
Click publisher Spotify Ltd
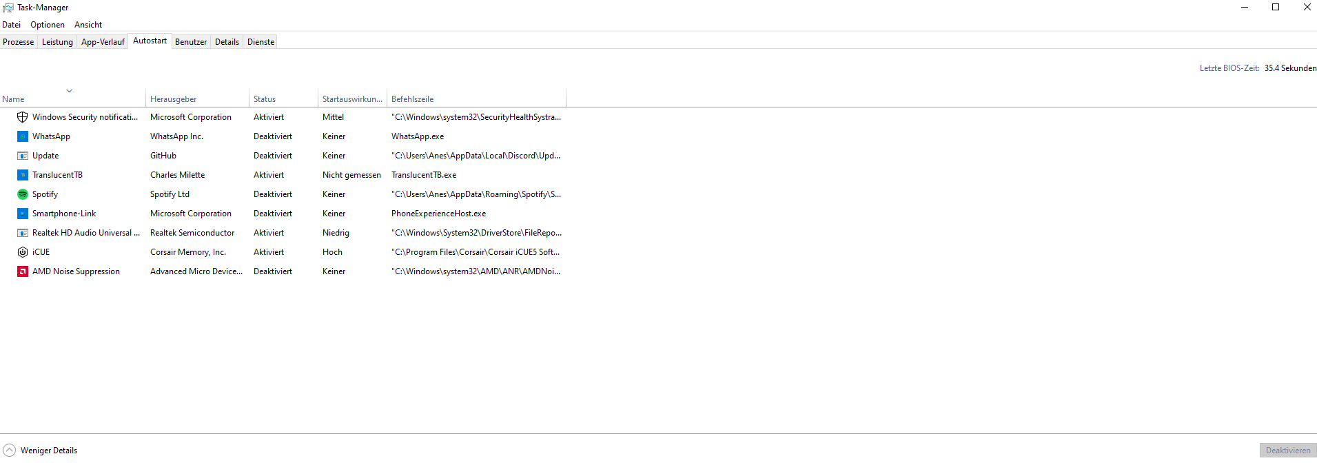click(x=170, y=194)
